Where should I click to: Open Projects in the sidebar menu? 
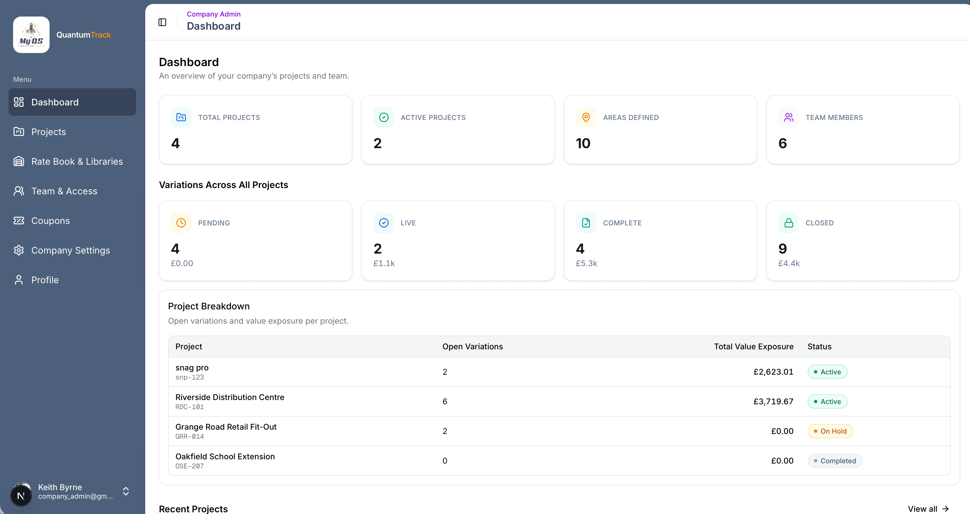pyautogui.click(x=72, y=132)
